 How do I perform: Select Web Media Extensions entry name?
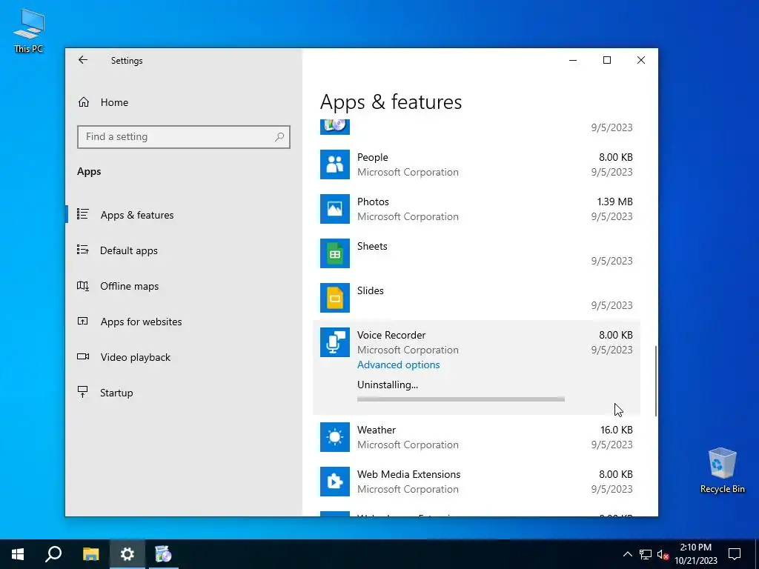point(409,474)
